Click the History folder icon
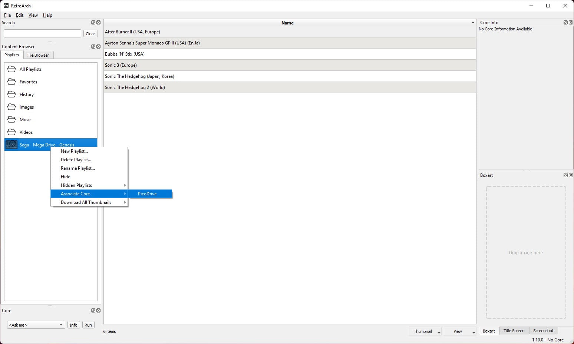 (x=12, y=95)
